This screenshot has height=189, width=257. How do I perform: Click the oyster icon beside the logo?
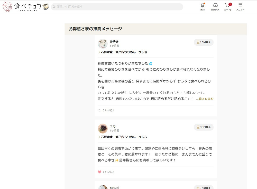46,7
